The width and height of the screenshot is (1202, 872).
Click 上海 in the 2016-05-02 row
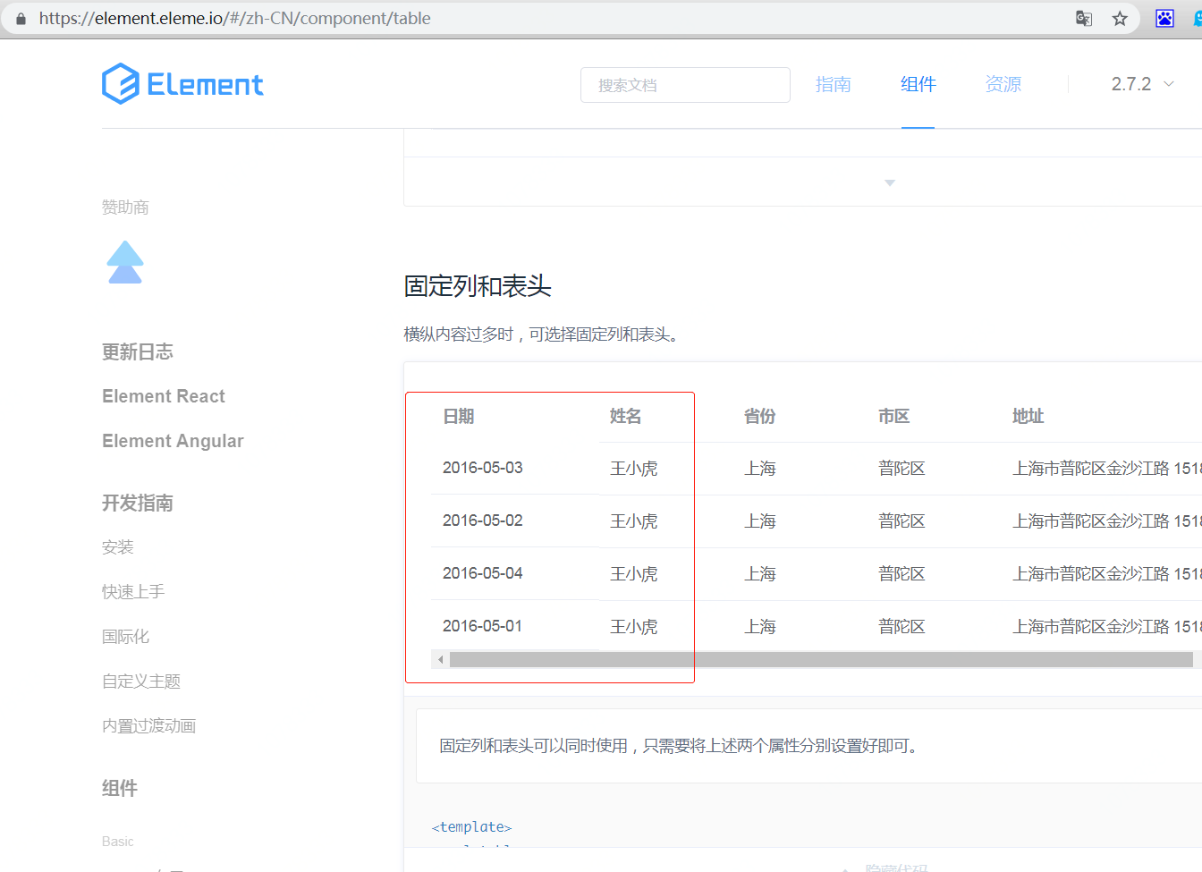coord(760,521)
